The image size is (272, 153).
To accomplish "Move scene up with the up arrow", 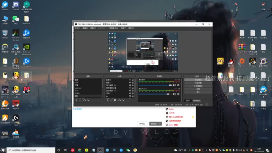I will pos(84,100).
